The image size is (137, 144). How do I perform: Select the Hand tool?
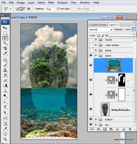pyautogui.click(x=5, y=134)
